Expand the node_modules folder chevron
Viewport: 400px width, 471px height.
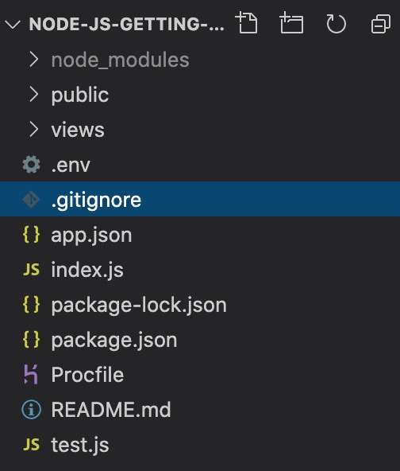pyautogui.click(x=34, y=59)
